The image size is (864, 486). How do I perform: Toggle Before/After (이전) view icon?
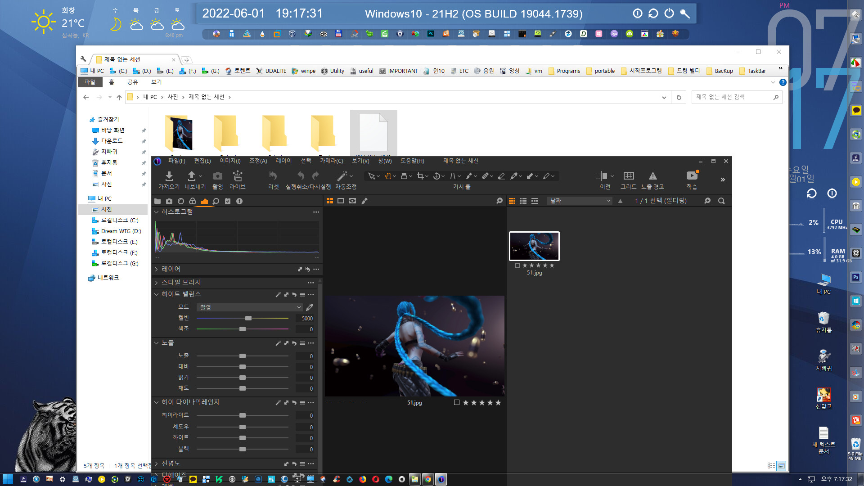601,176
